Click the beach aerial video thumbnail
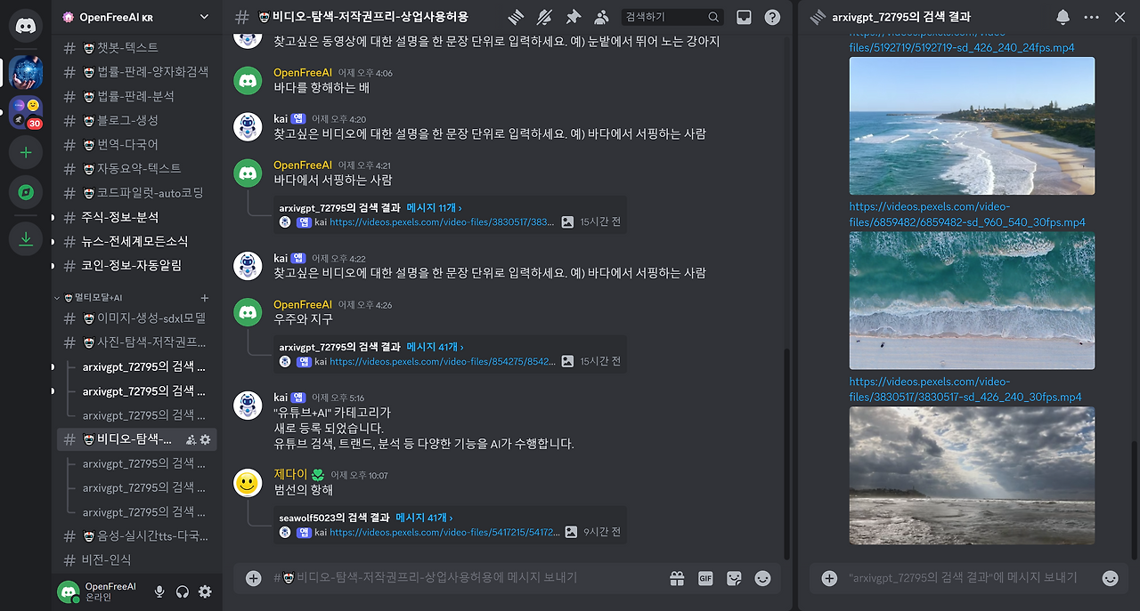This screenshot has width=1140, height=611. pos(971,125)
